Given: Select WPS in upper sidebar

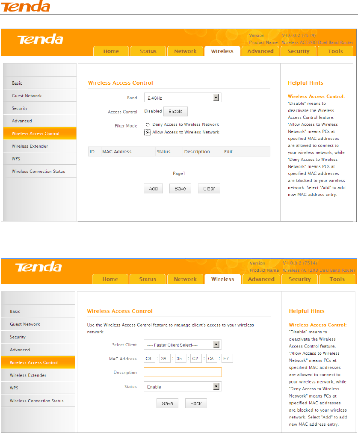Looking at the screenshot, I should [40, 158].
